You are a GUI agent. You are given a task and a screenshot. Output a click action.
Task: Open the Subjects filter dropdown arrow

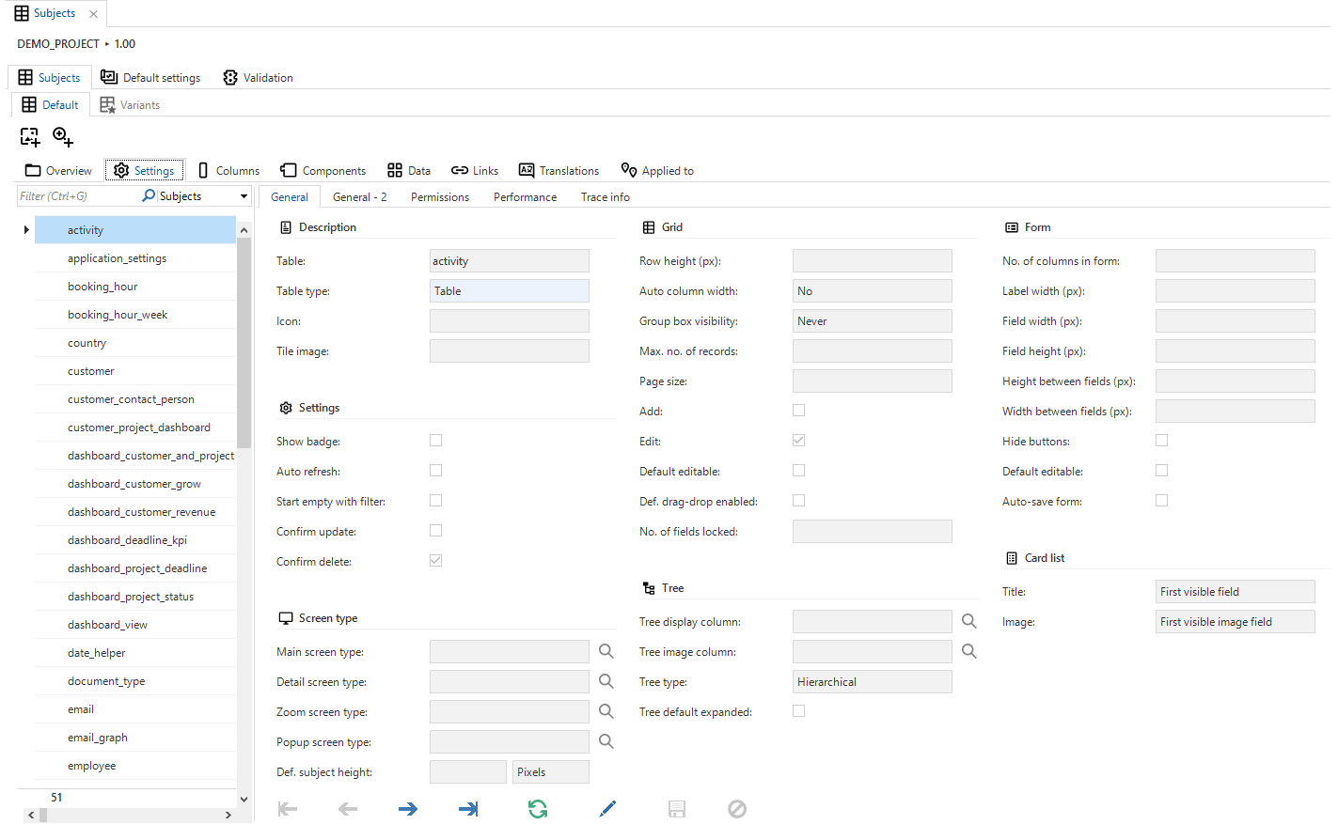[244, 196]
